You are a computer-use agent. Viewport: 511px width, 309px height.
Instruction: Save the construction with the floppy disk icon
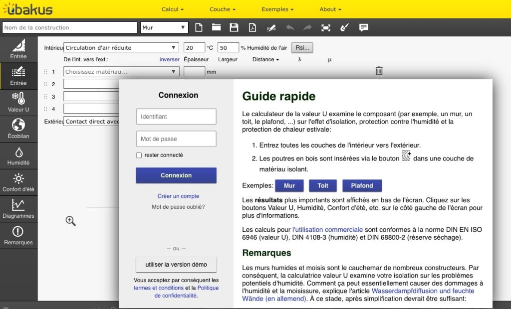click(x=234, y=27)
